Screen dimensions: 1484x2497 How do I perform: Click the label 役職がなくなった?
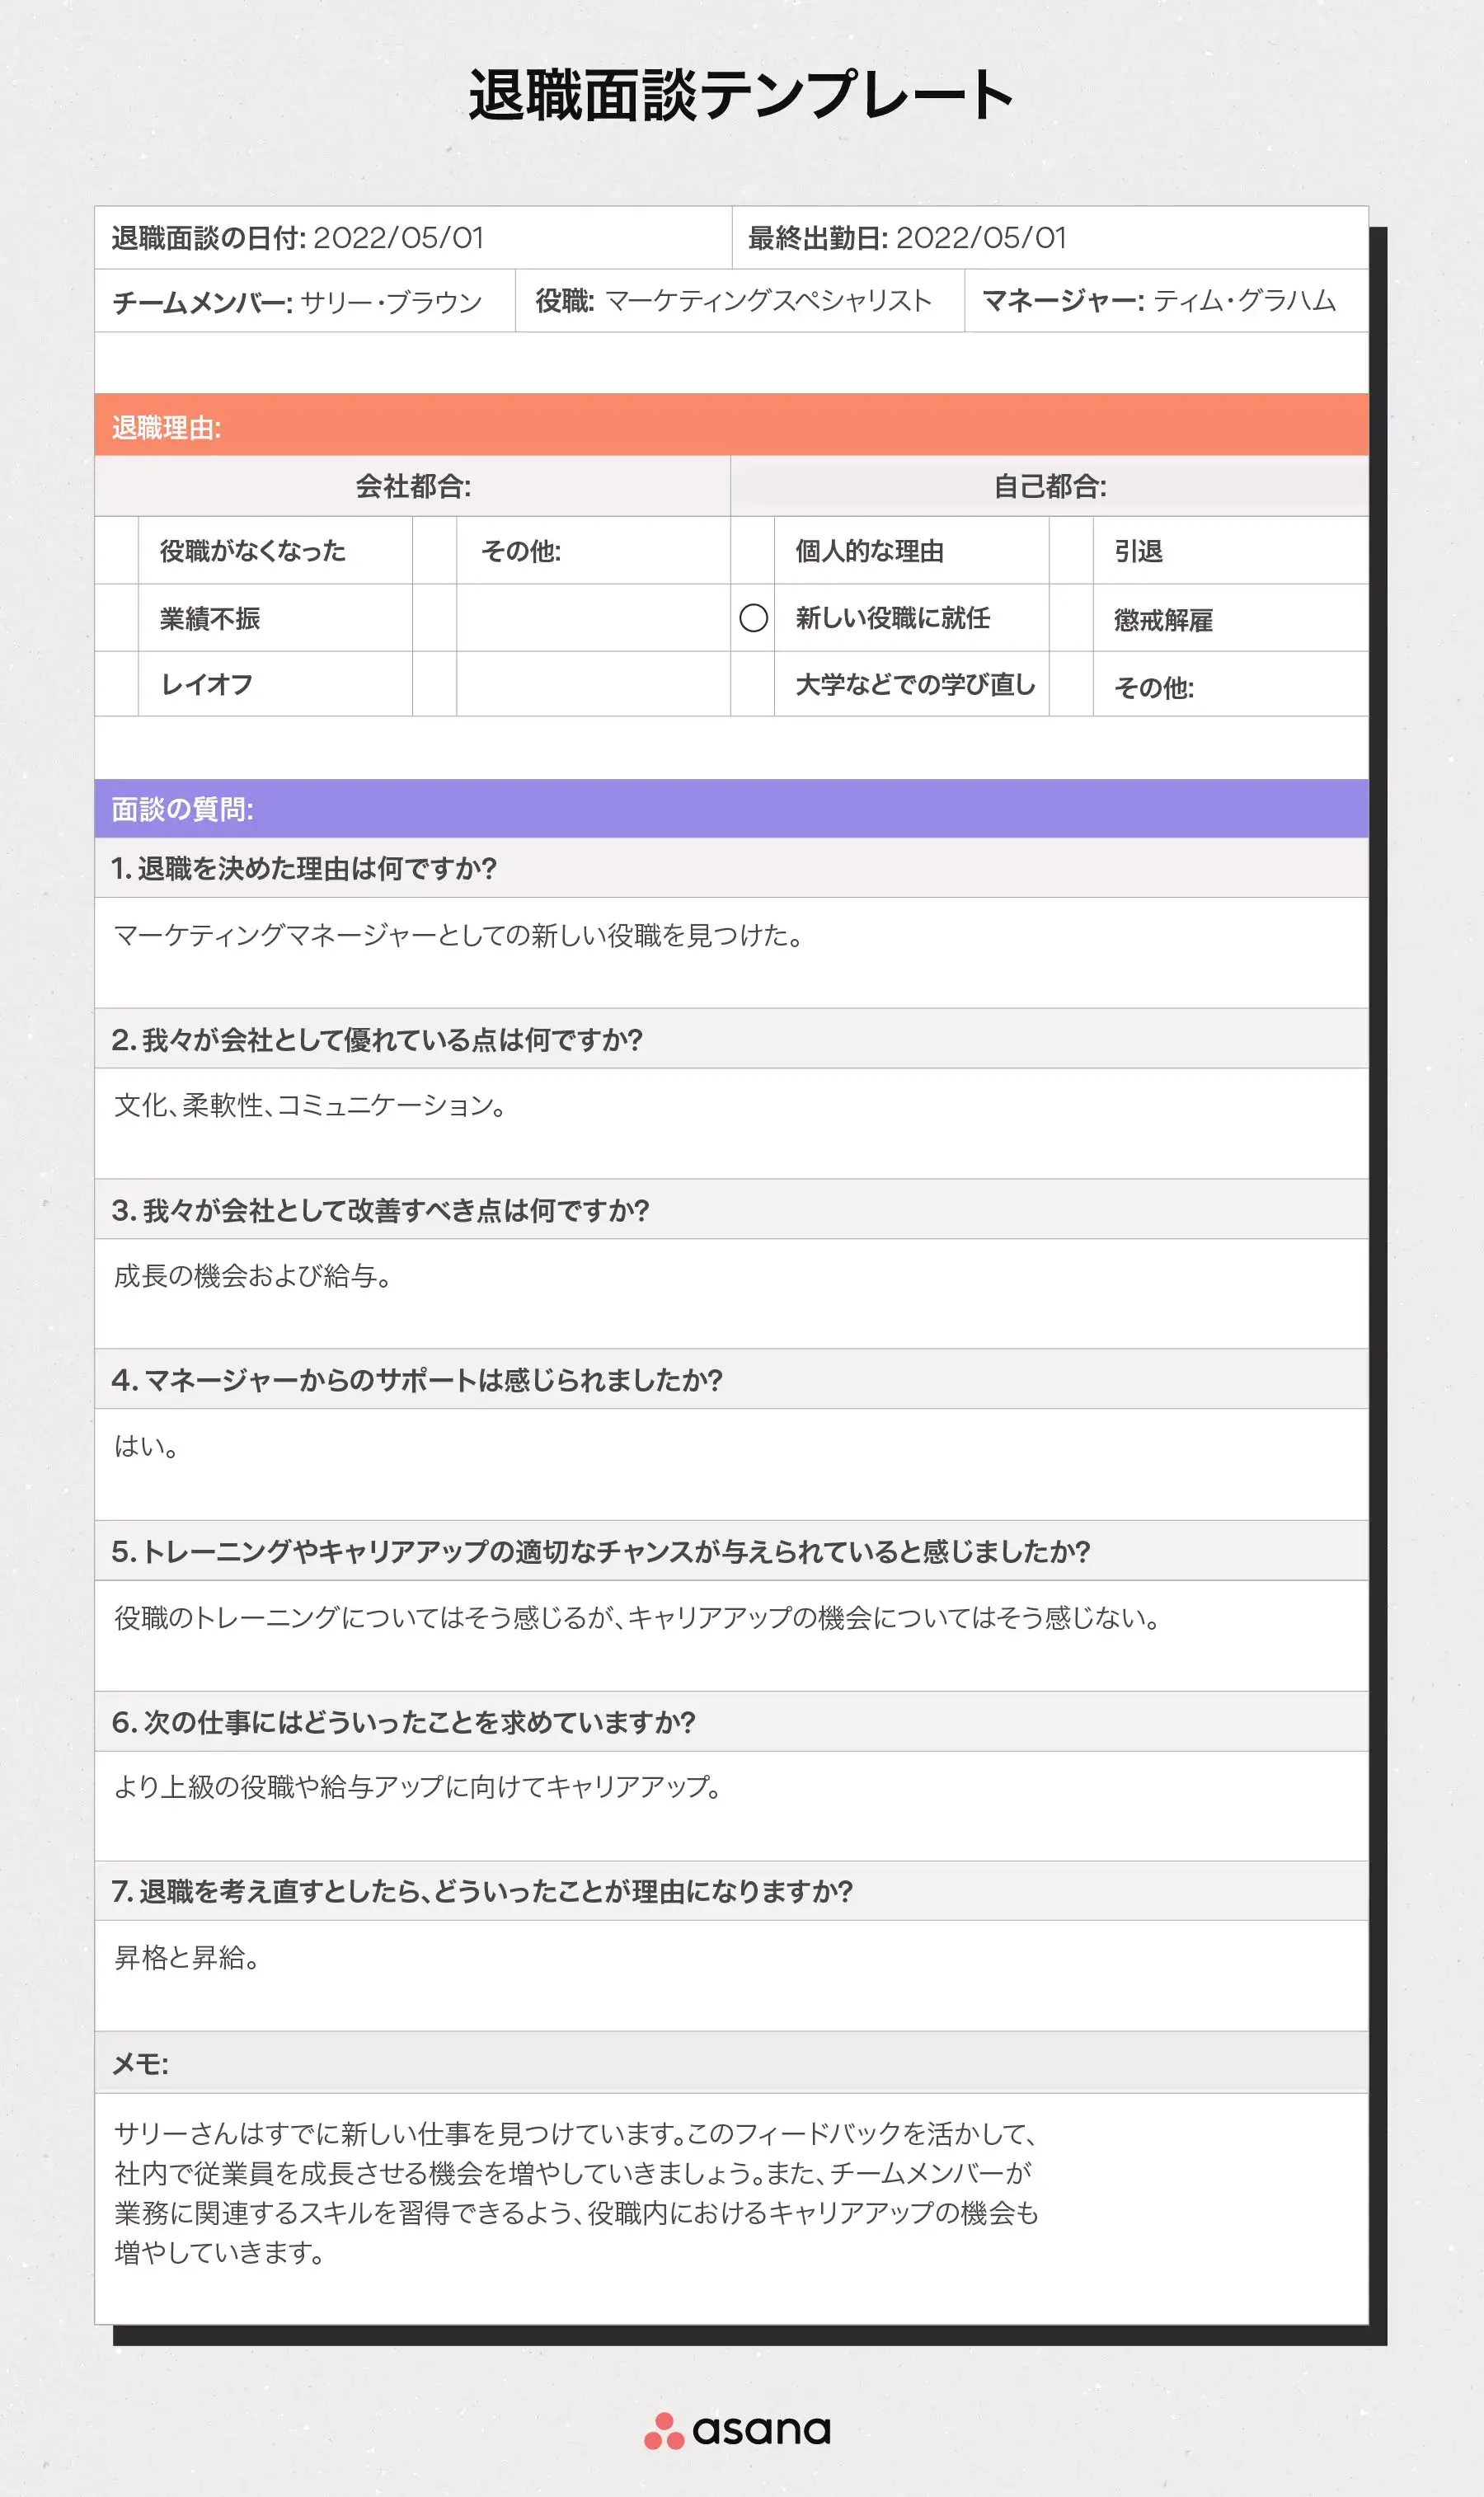click(x=253, y=551)
